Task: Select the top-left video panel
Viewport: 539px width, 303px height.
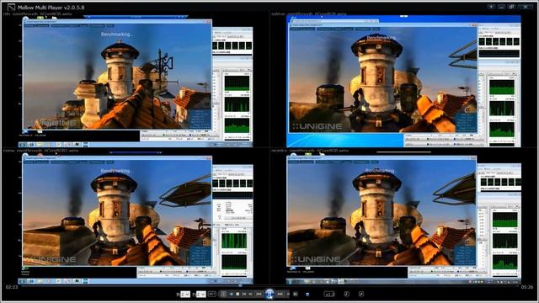Action: tap(136, 81)
